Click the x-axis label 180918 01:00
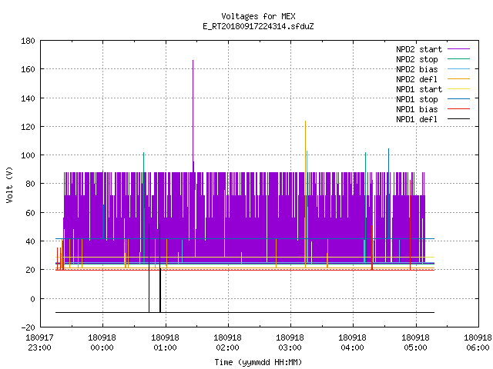This screenshot has height=369, width=493. click(x=165, y=343)
